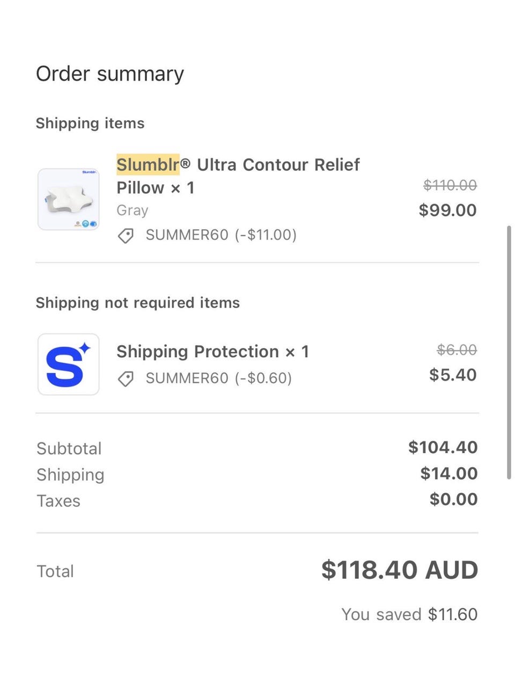Click the blue Shipping Protection logo icon
The width and height of the screenshot is (515, 698).
pos(69,365)
